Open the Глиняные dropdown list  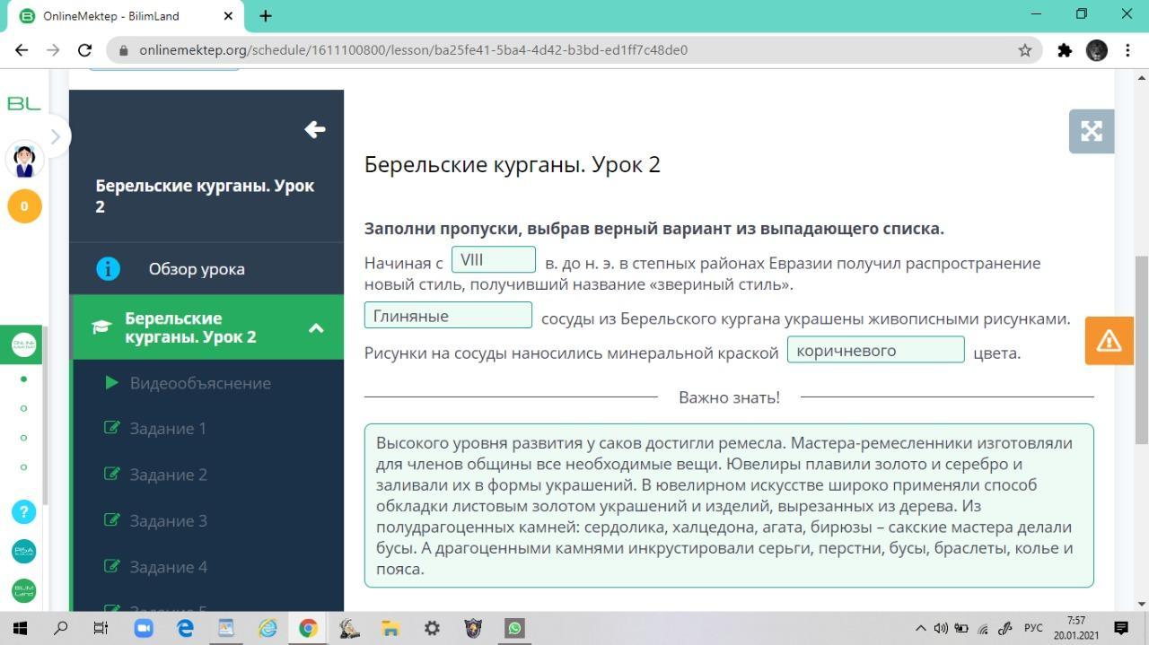pos(448,316)
